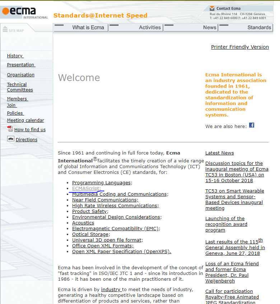Click the Contact Ecma header text
This screenshot has height=304, width=280.
(229, 9)
